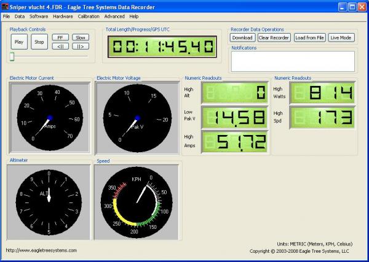Viewport: 369px width, 262px height.
Task: Click the playback position slider thumb
Action: 12,56
